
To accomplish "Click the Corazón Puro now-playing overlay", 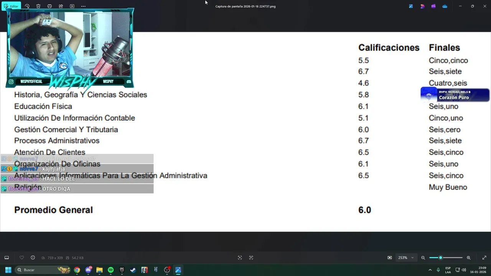I will click(455, 95).
